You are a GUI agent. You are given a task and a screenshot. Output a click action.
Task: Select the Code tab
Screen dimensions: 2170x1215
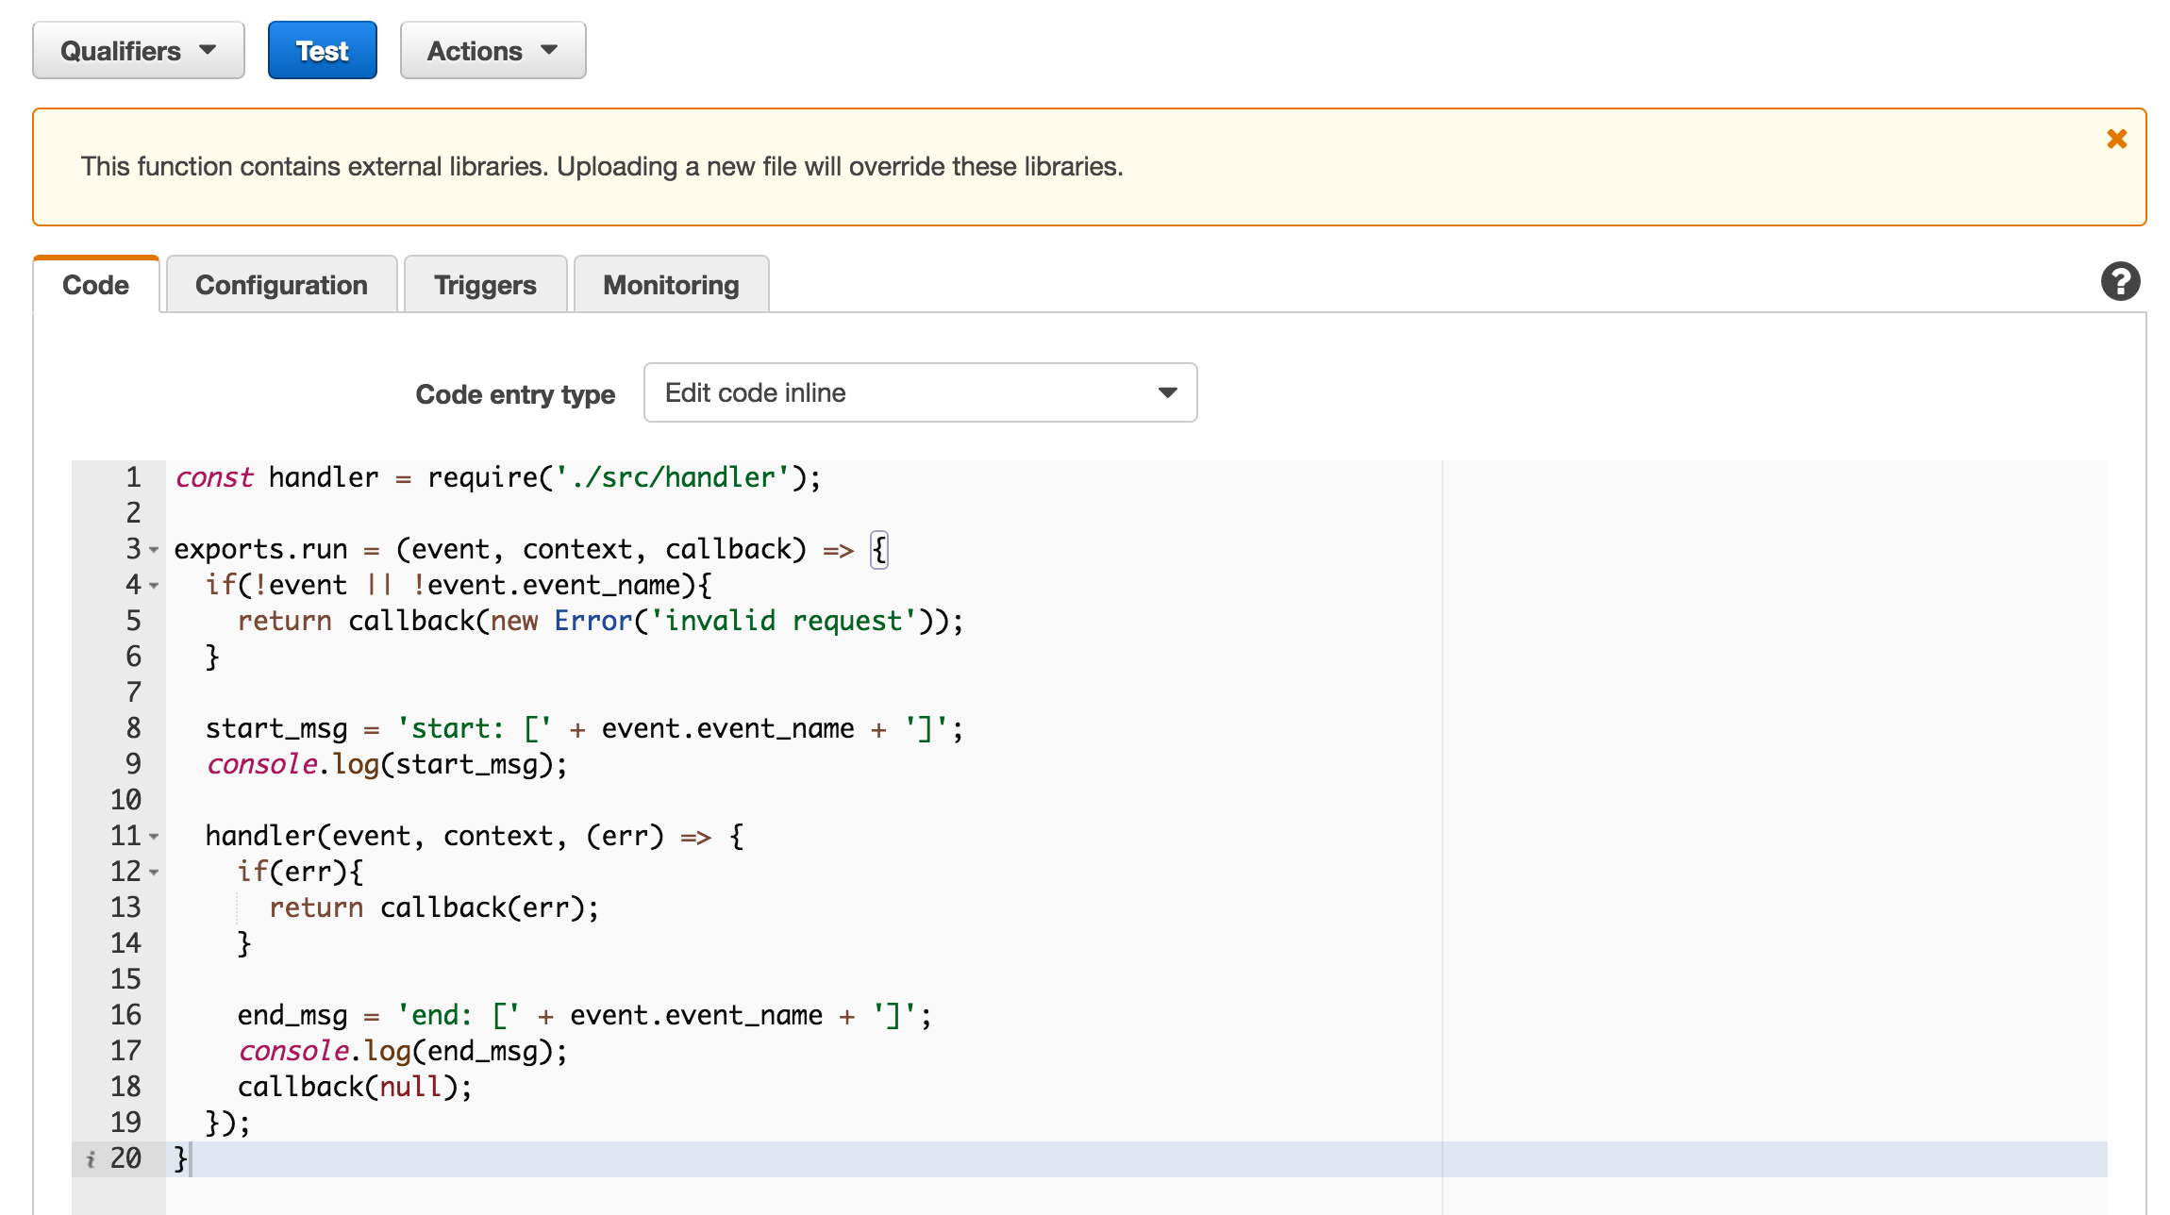tap(95, 285)
